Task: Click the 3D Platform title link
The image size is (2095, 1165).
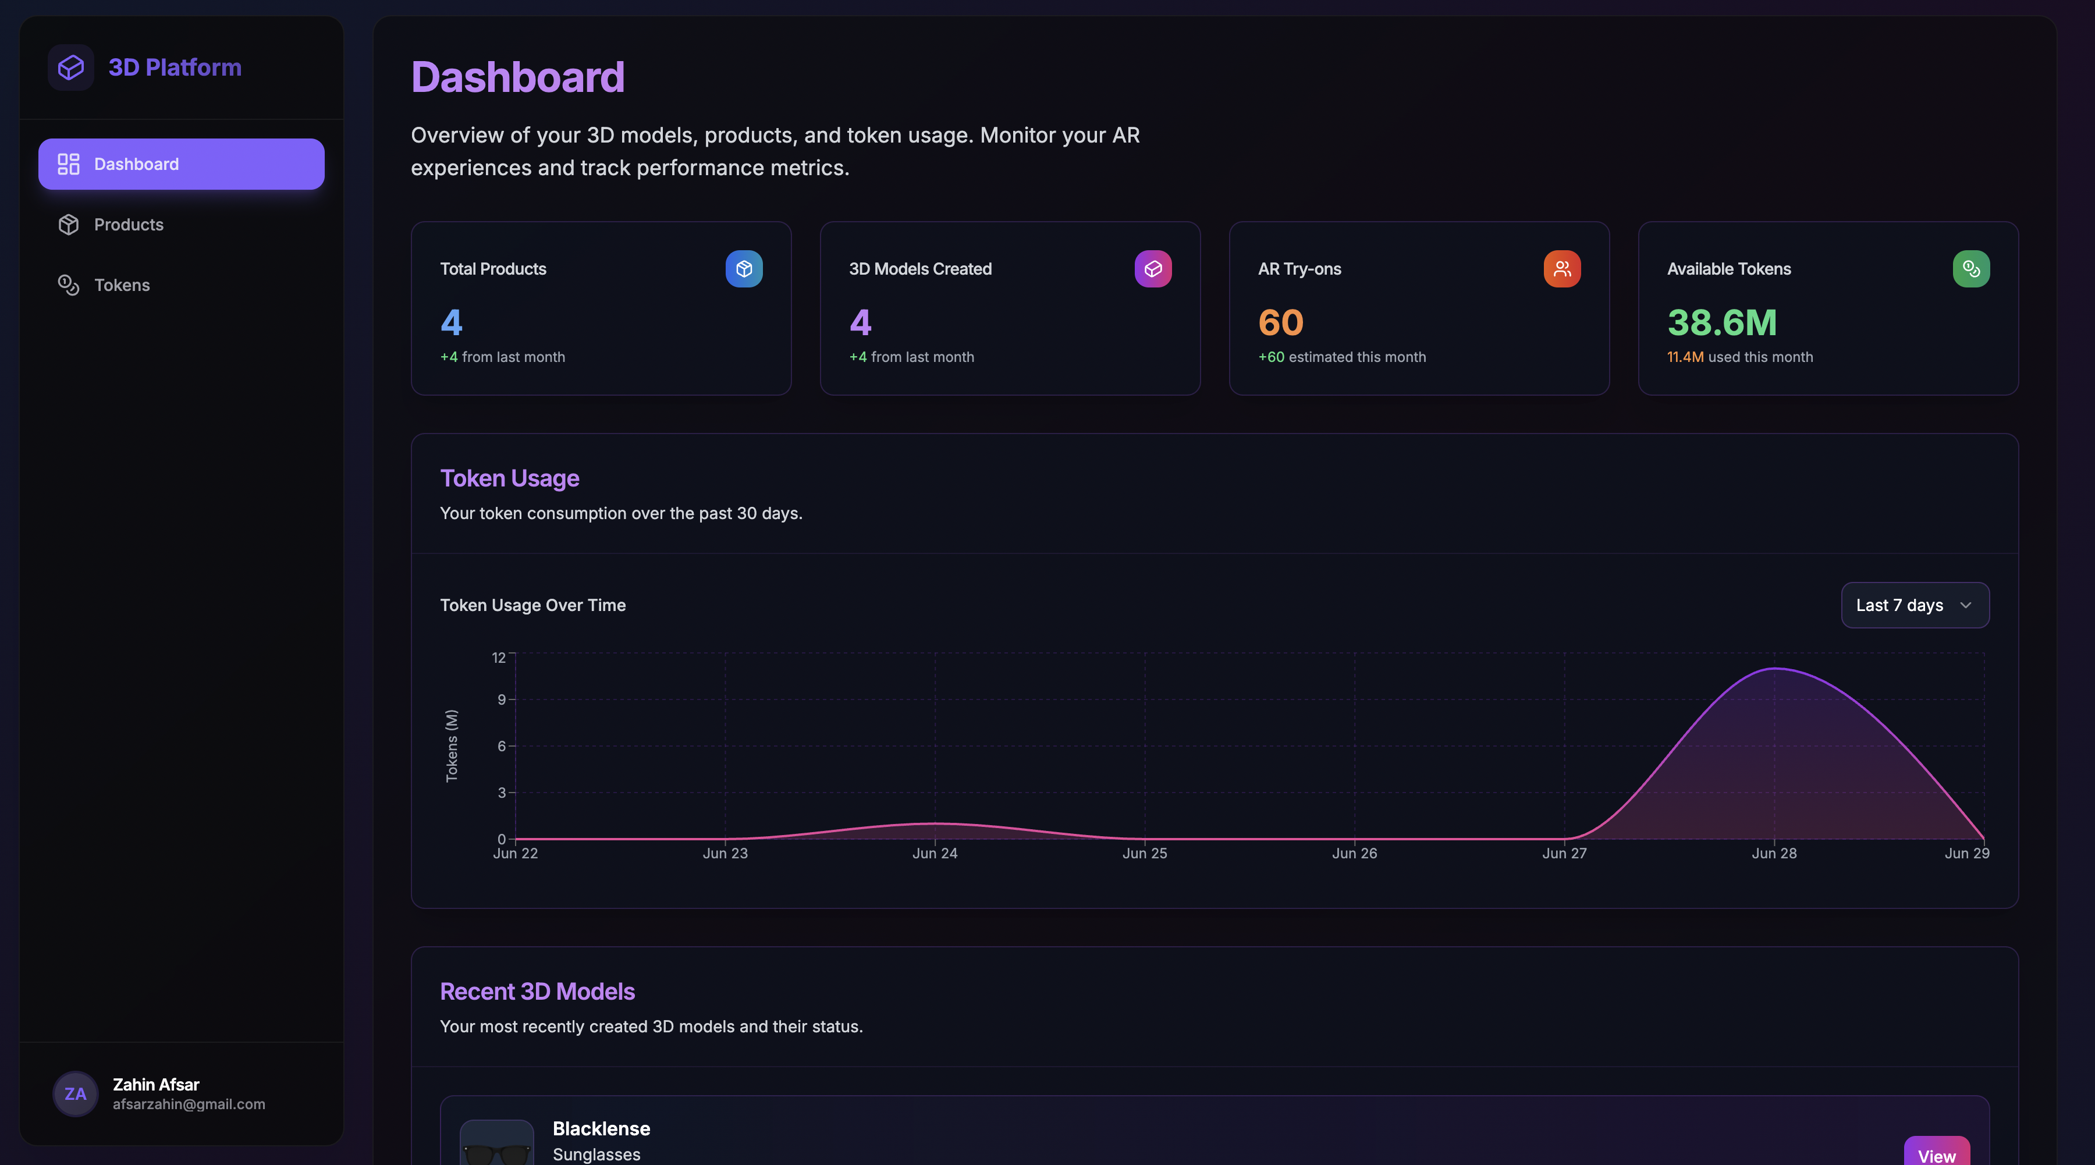Action: click(x=175, y=68)
